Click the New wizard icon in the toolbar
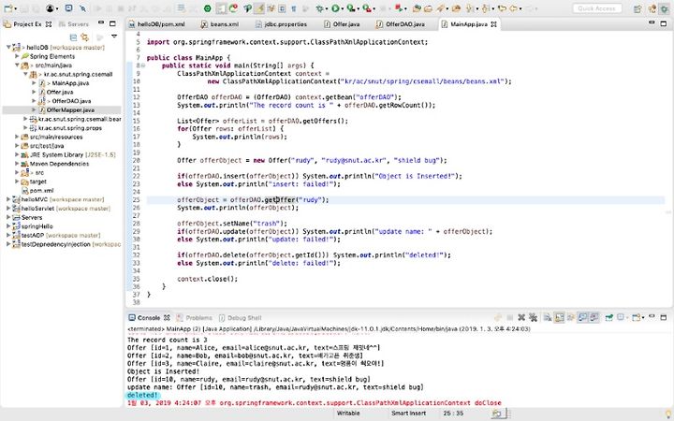This screenshot has width=674, height=421. (x=7, y=8)
